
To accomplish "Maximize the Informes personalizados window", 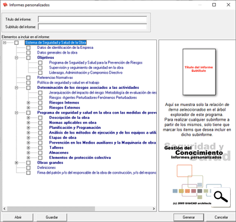I will click(214, 5).
